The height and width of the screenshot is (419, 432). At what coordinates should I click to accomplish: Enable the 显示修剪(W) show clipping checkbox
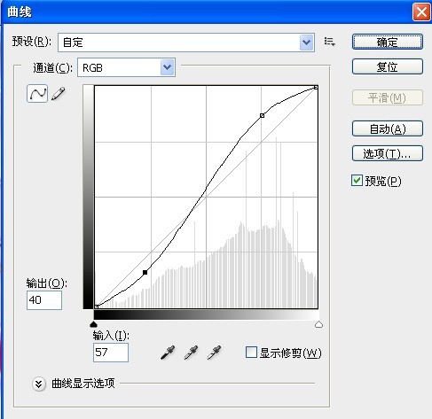(x=251, y=353)
